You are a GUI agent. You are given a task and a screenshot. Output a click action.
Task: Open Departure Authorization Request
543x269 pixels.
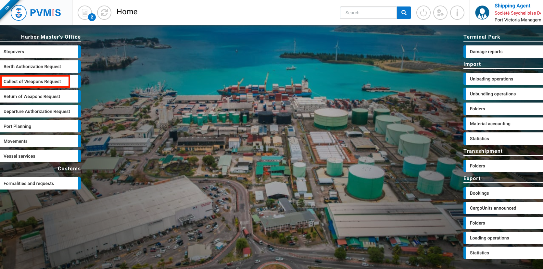39,111
